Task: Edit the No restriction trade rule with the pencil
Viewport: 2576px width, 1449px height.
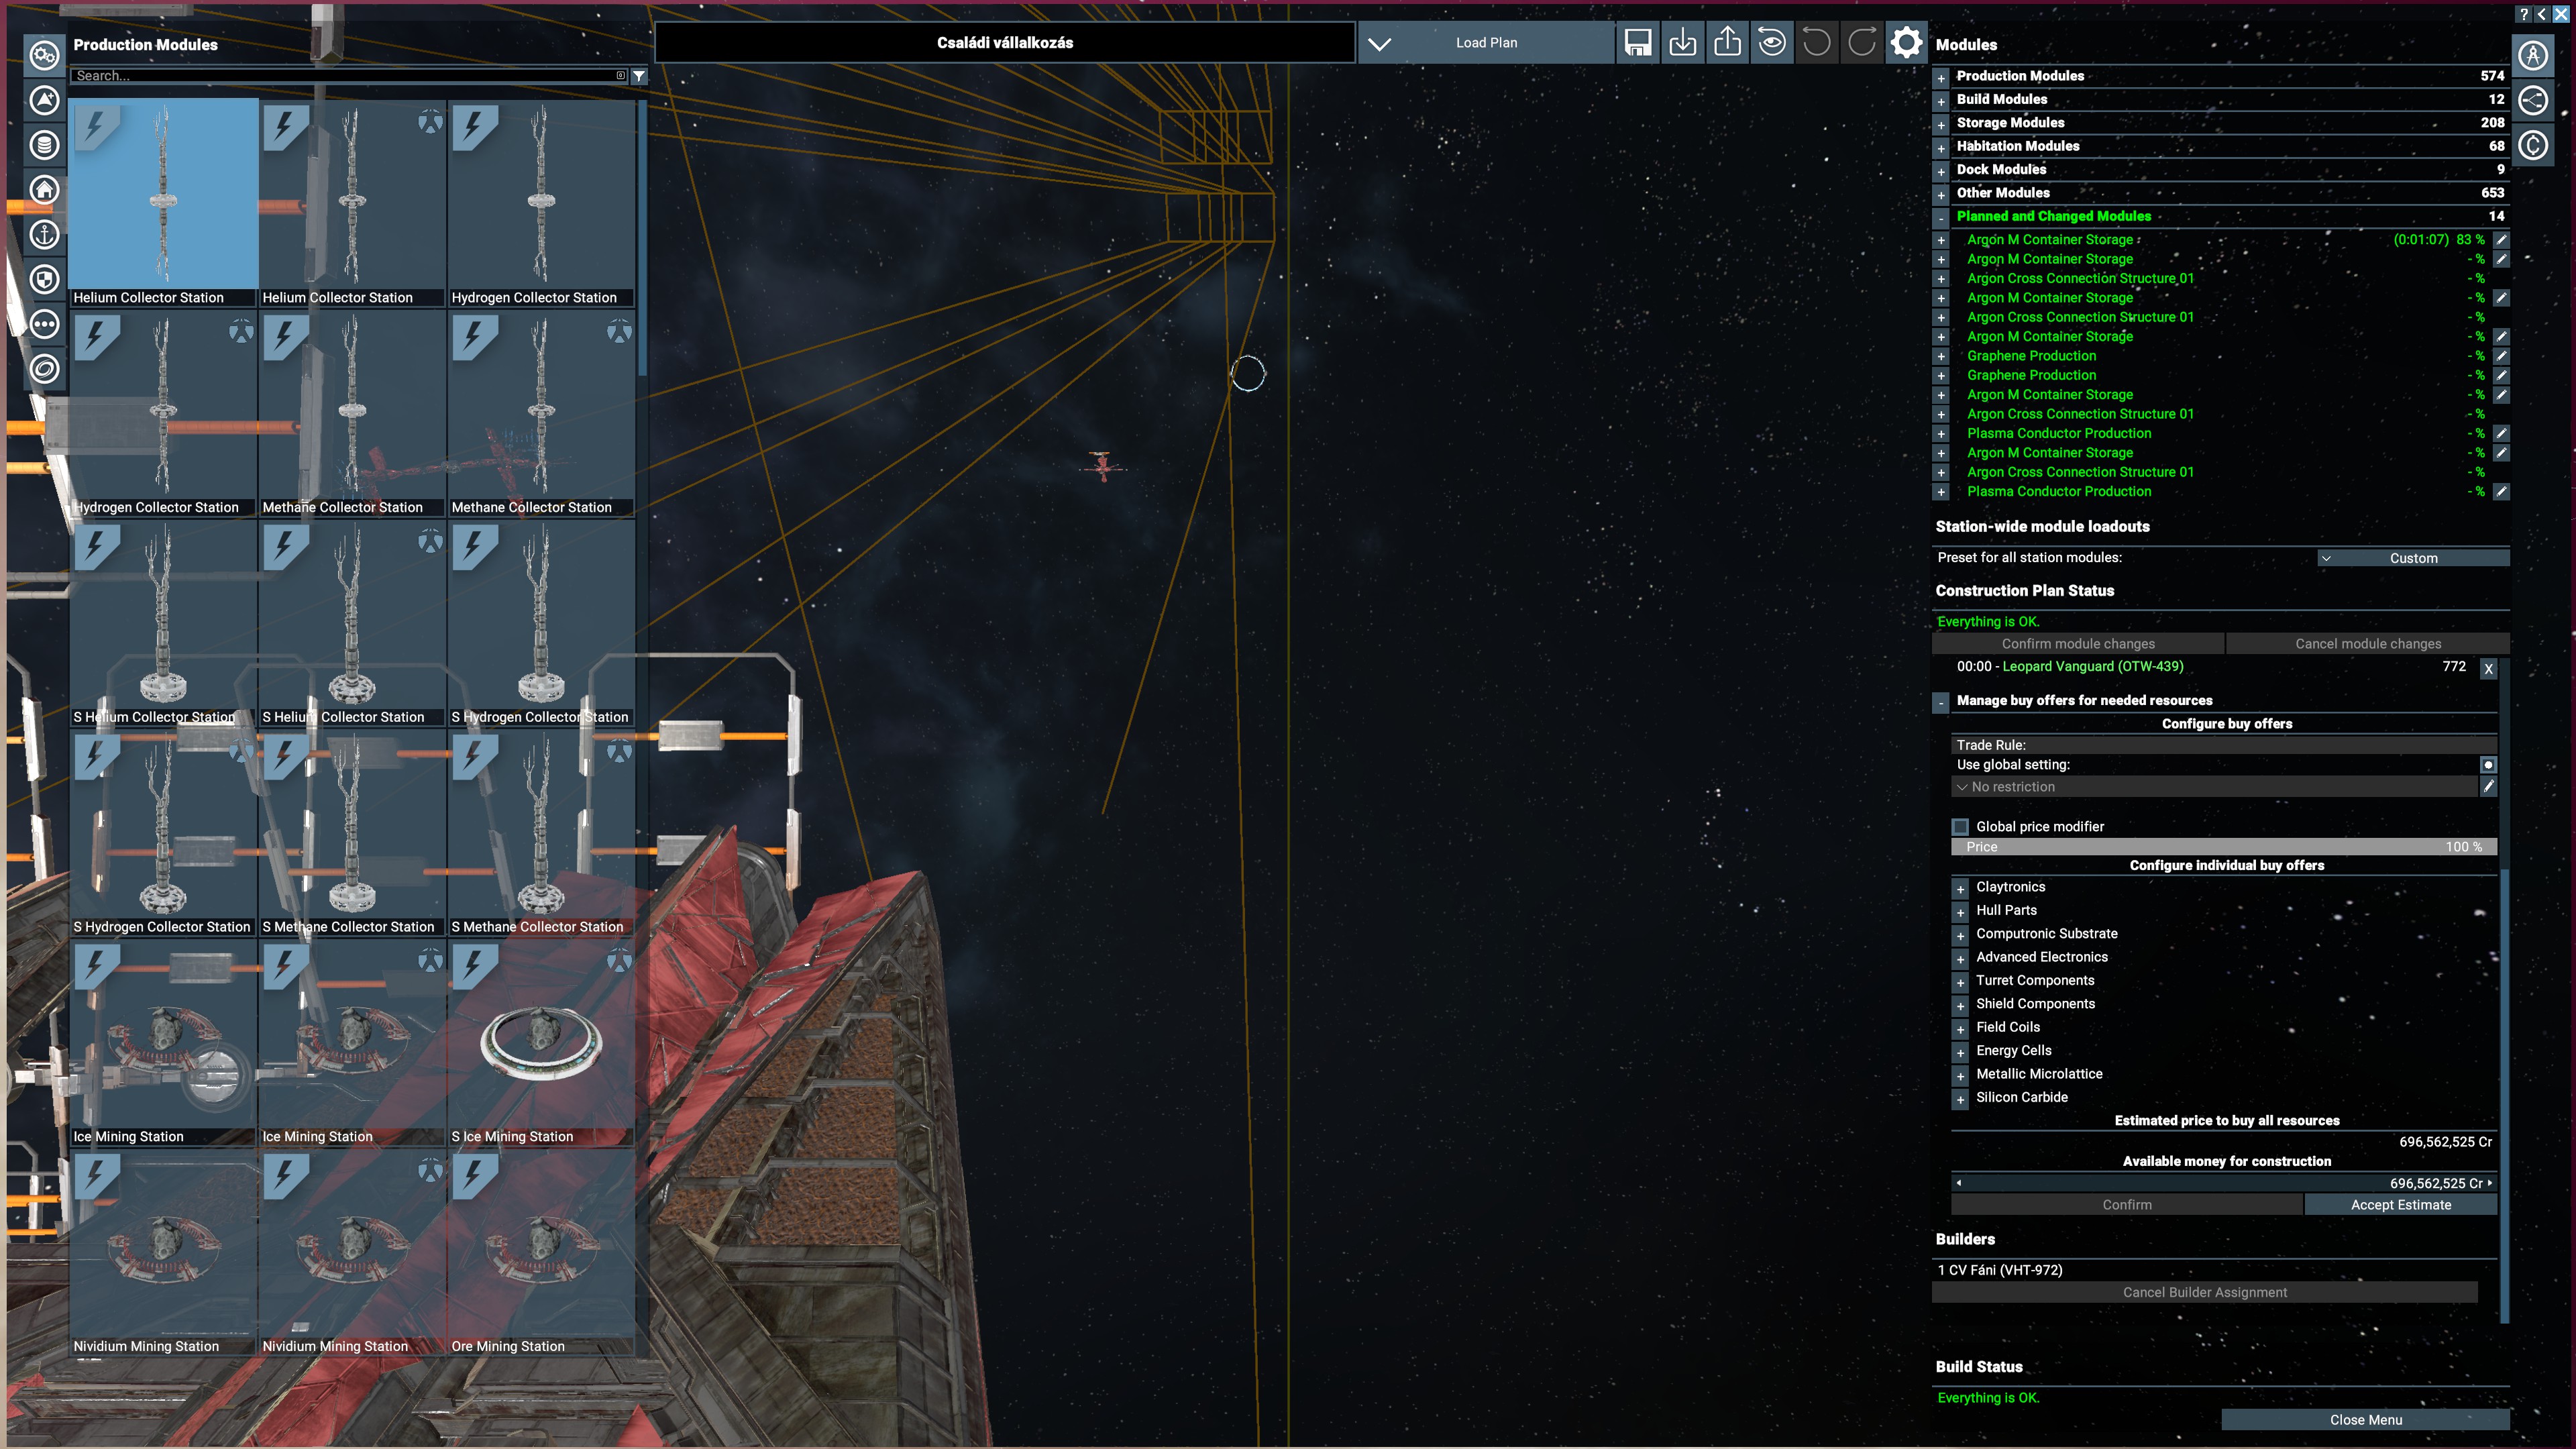Action: point(2488,787)
